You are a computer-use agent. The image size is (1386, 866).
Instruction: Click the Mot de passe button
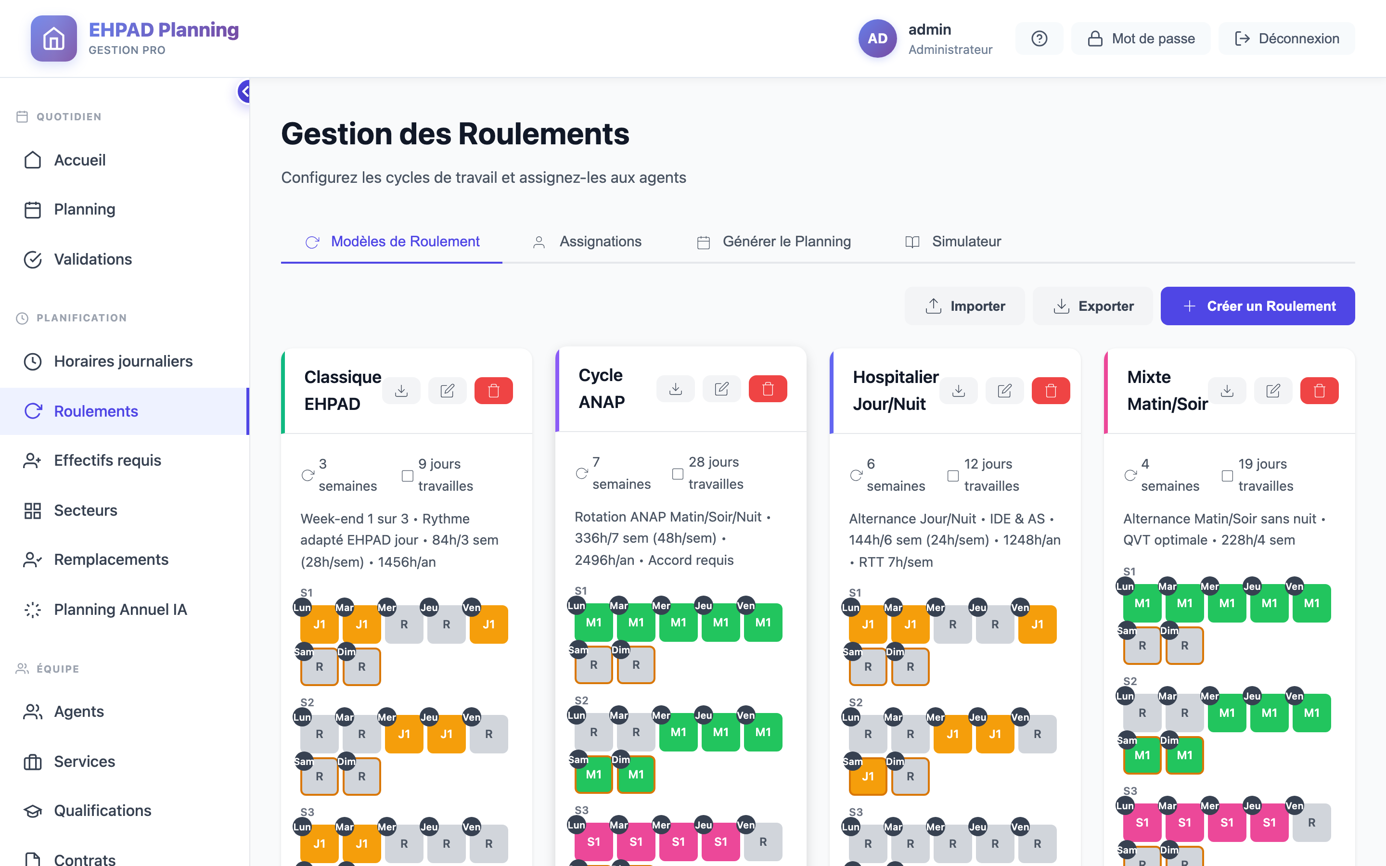pos(1141,38)
